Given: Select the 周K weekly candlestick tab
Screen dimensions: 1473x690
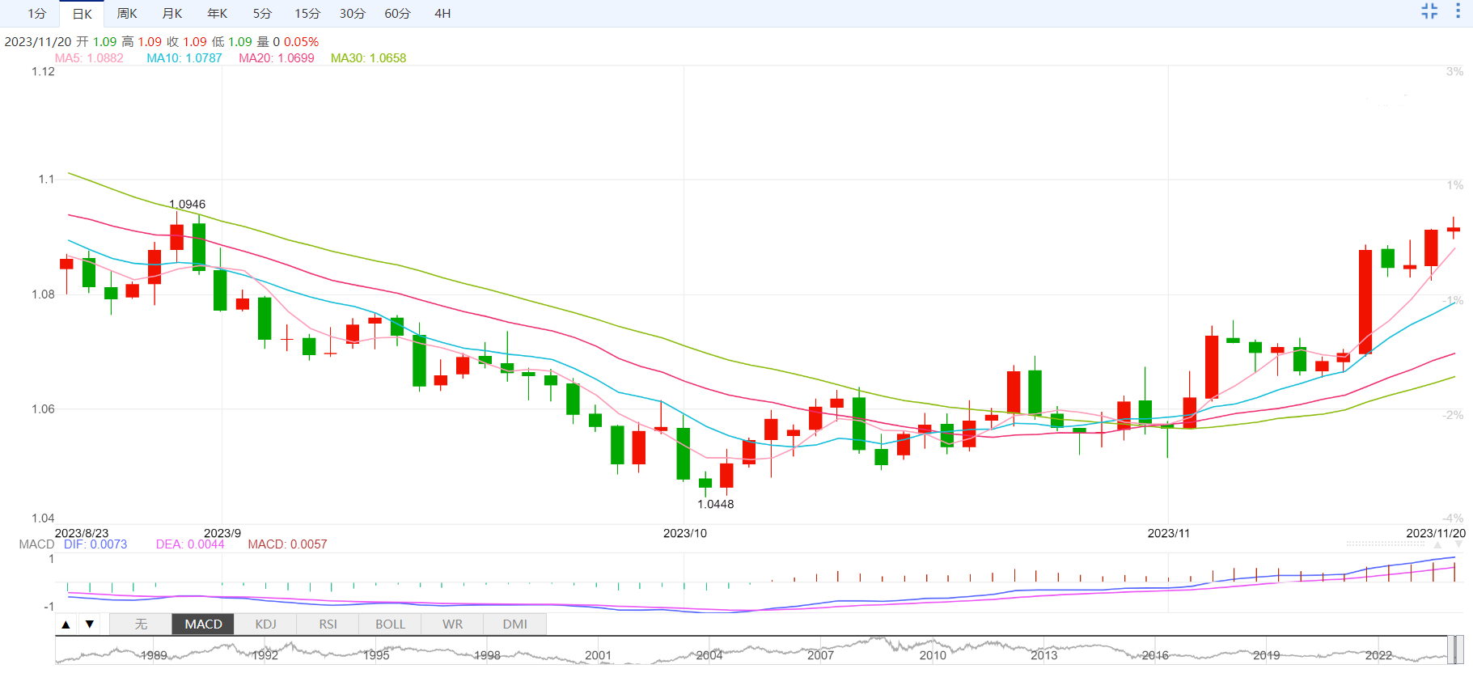Looking at the screenshot, I should point(127,14).
